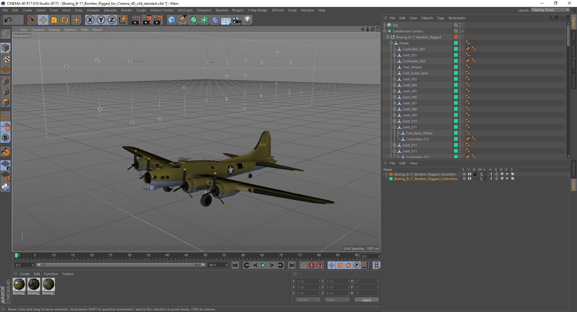Switch to Polygons mode
Viewport: 577px width, 312px height.
[x=5, y=102]
